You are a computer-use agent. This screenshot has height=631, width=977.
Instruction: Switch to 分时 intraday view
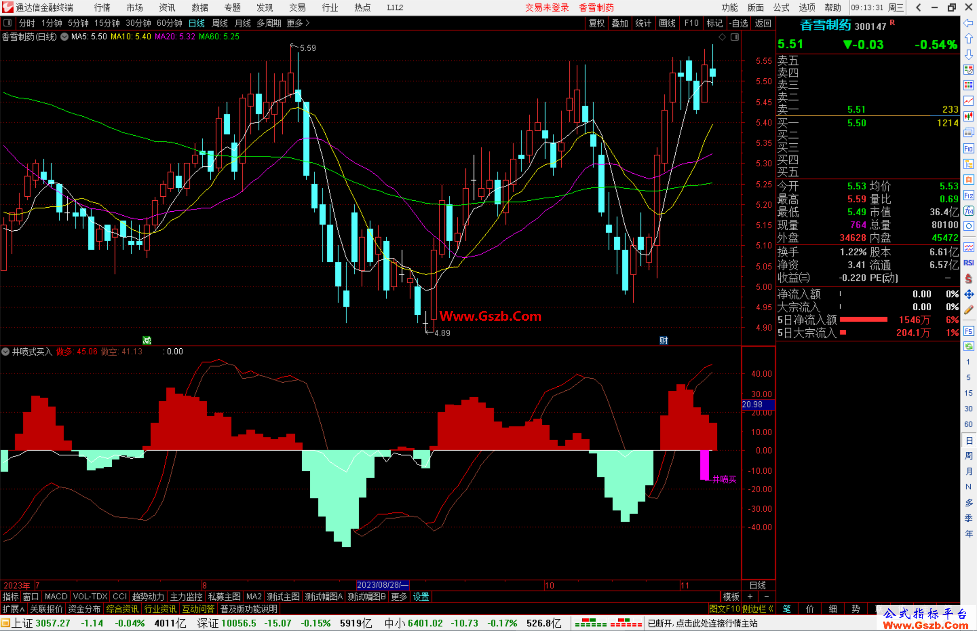(27, 23)
